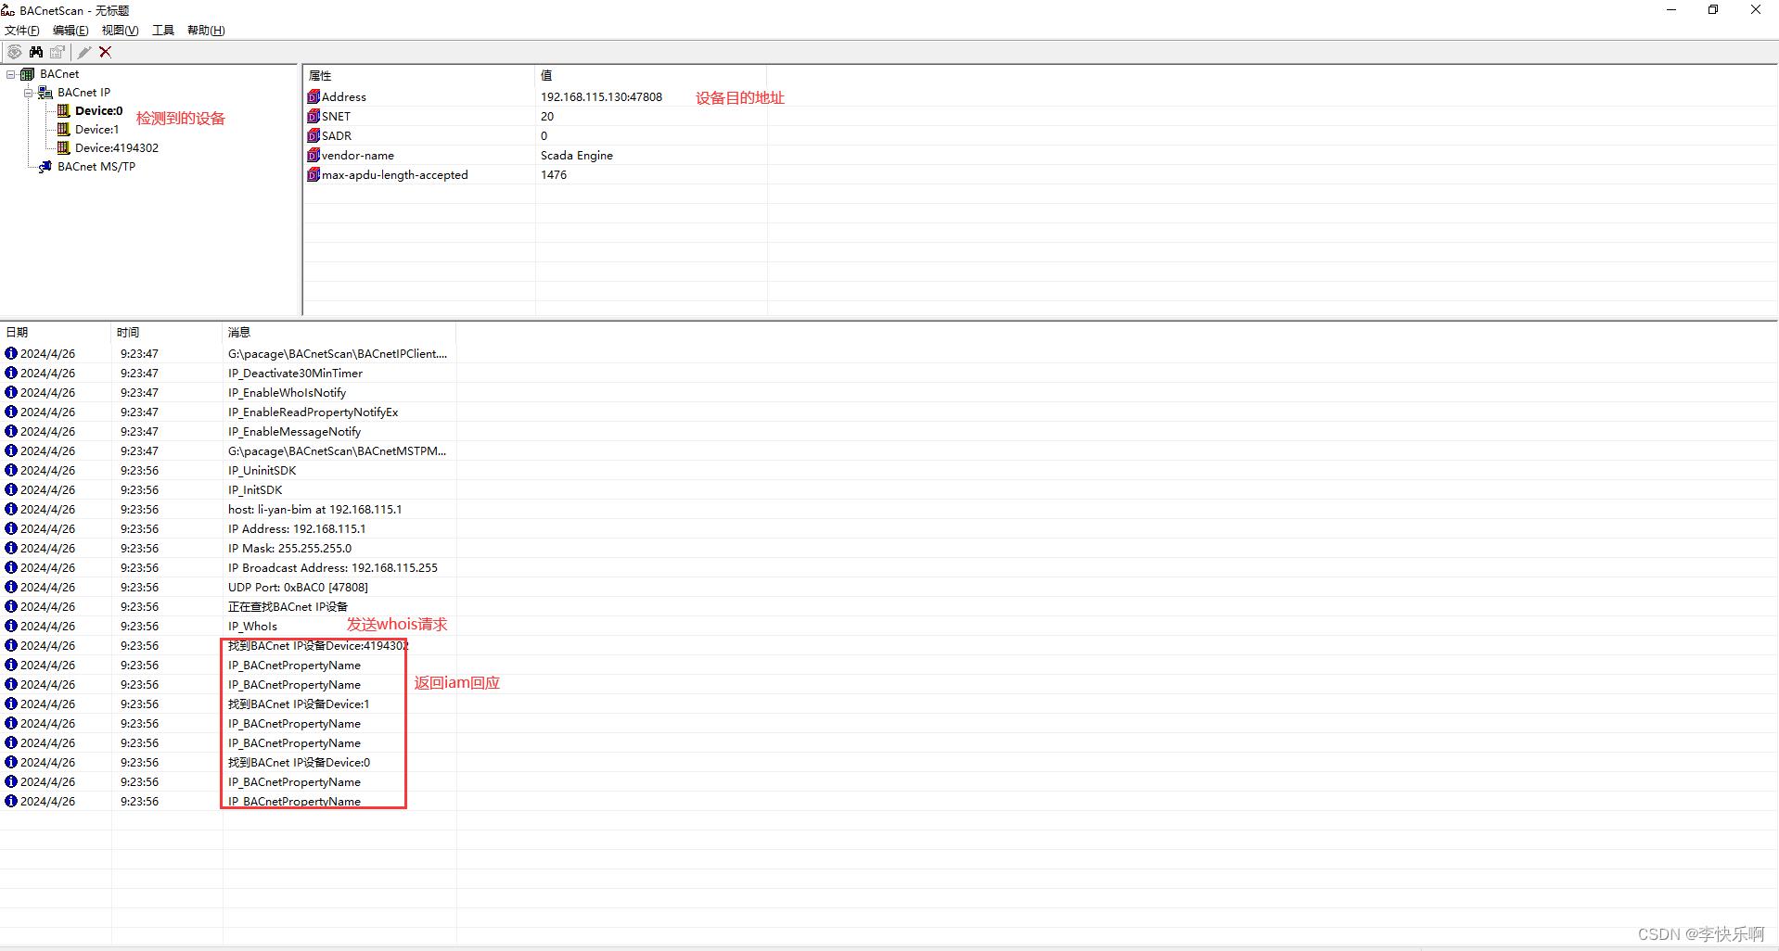Open the 编辑(E) menu
The image size is (1779, 951).
click(x=70, y=31)
